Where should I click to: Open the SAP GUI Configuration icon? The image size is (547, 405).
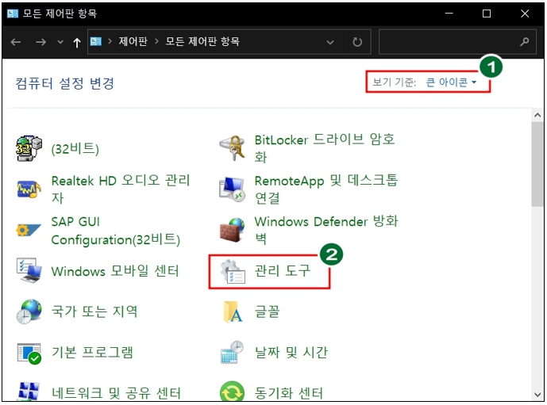tap(29, 230)
